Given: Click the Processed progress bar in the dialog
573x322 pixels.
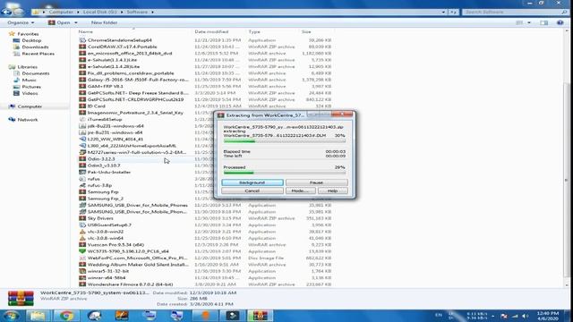Looking at the screenshot, I should pyautogui.click(x=285, y=173).
